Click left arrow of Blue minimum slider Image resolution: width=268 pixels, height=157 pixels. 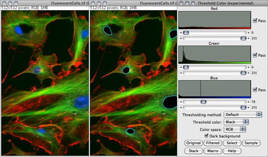click(x=181, y=102)
